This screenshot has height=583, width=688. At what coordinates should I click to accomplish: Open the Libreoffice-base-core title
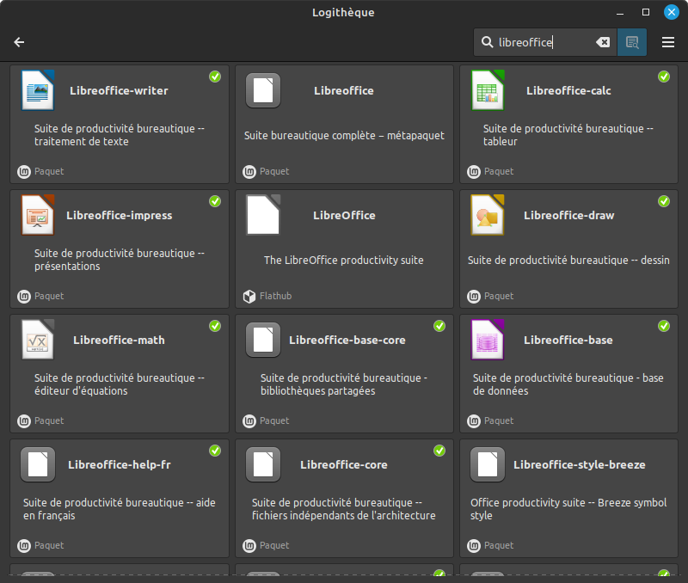pyautogui.click(x=347, y=340)
